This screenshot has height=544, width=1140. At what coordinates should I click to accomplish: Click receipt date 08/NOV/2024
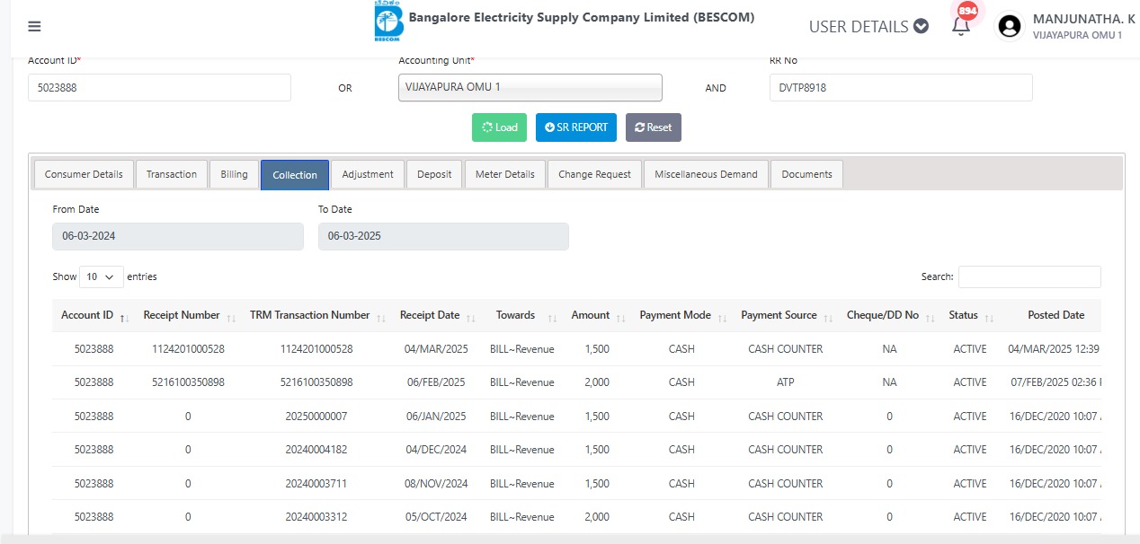436,484
